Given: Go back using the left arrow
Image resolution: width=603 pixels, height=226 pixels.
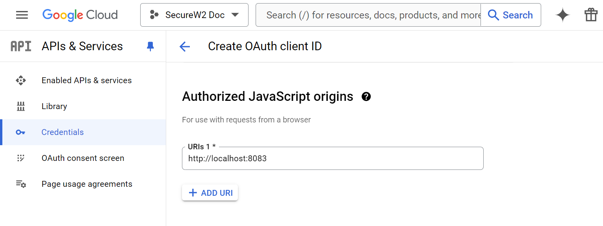Looking at the screenshot, I should tap(185, 47).
